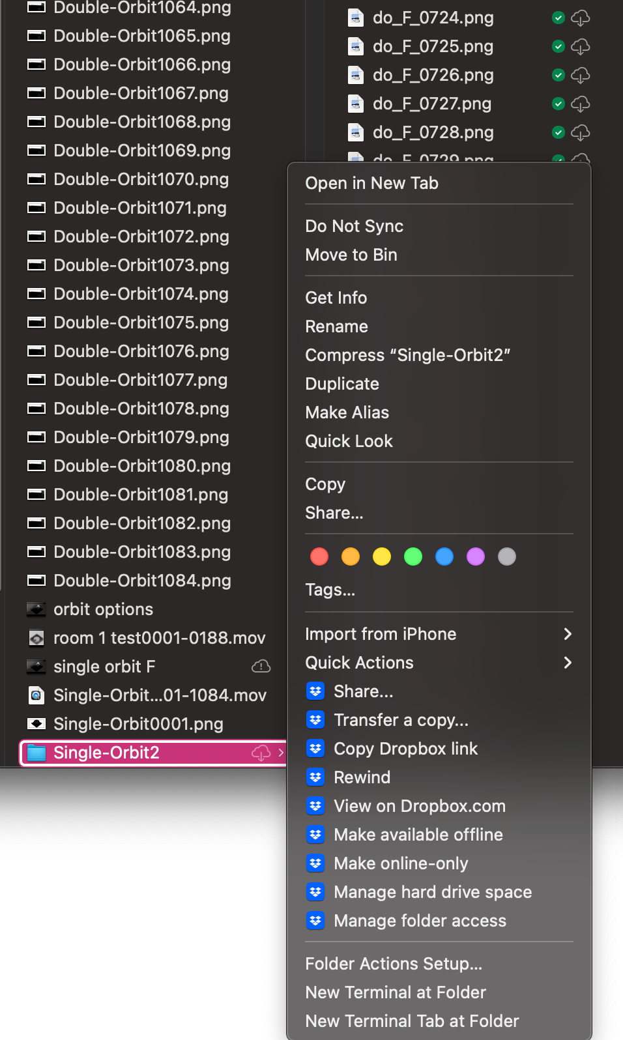The image size is (623, 1040).
Task: Click cloud download icon next to do_F_0726.png
Action: (x=580, y=75)
